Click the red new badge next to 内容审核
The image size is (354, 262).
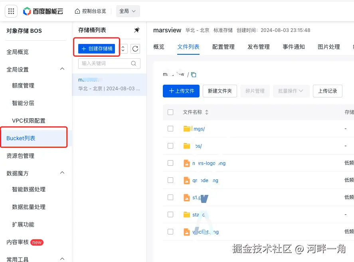(37, 242)
